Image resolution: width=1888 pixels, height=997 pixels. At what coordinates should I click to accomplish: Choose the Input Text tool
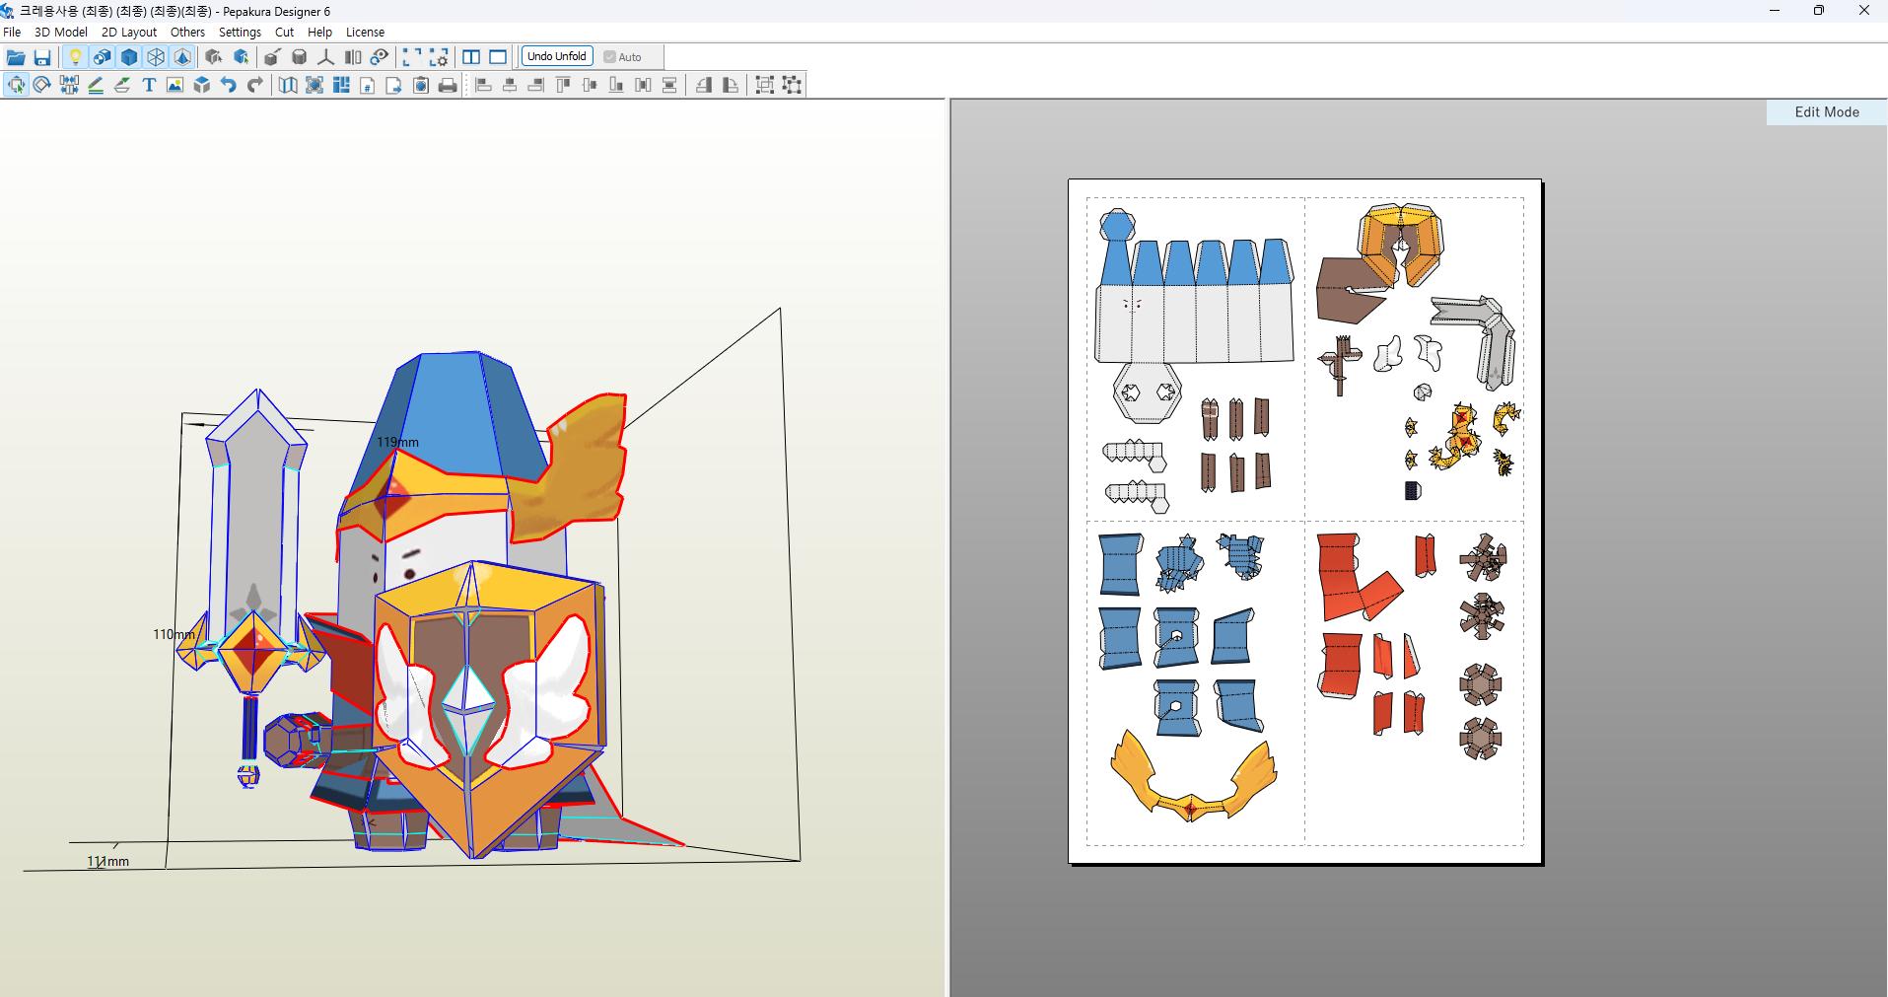pyautogui.click(x=149, y=86)
